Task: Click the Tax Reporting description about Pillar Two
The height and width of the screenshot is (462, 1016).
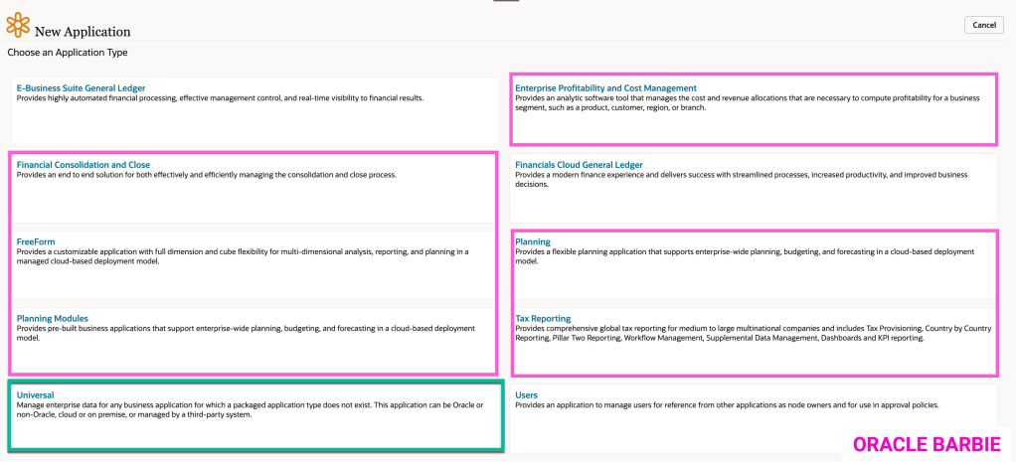Action: coord(753,334)
